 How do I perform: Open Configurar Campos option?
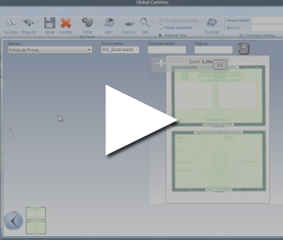pos(178,21)
